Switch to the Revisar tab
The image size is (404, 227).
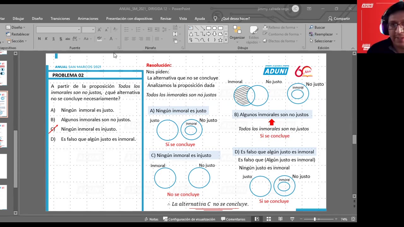coord(166,19)
